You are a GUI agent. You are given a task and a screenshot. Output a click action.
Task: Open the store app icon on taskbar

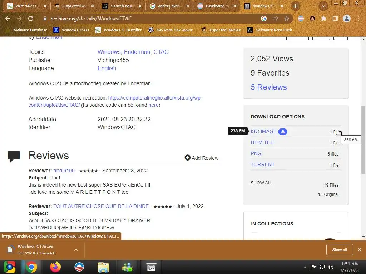point(151,267)
